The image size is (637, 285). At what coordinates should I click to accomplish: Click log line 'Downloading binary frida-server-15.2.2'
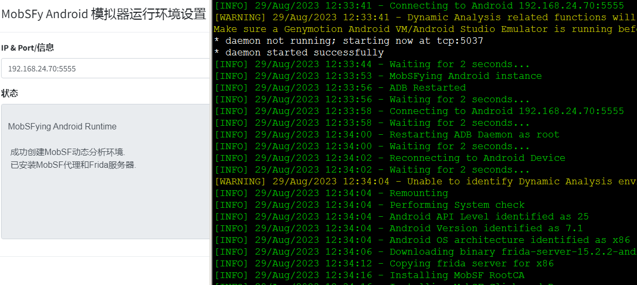coord(425,252)
